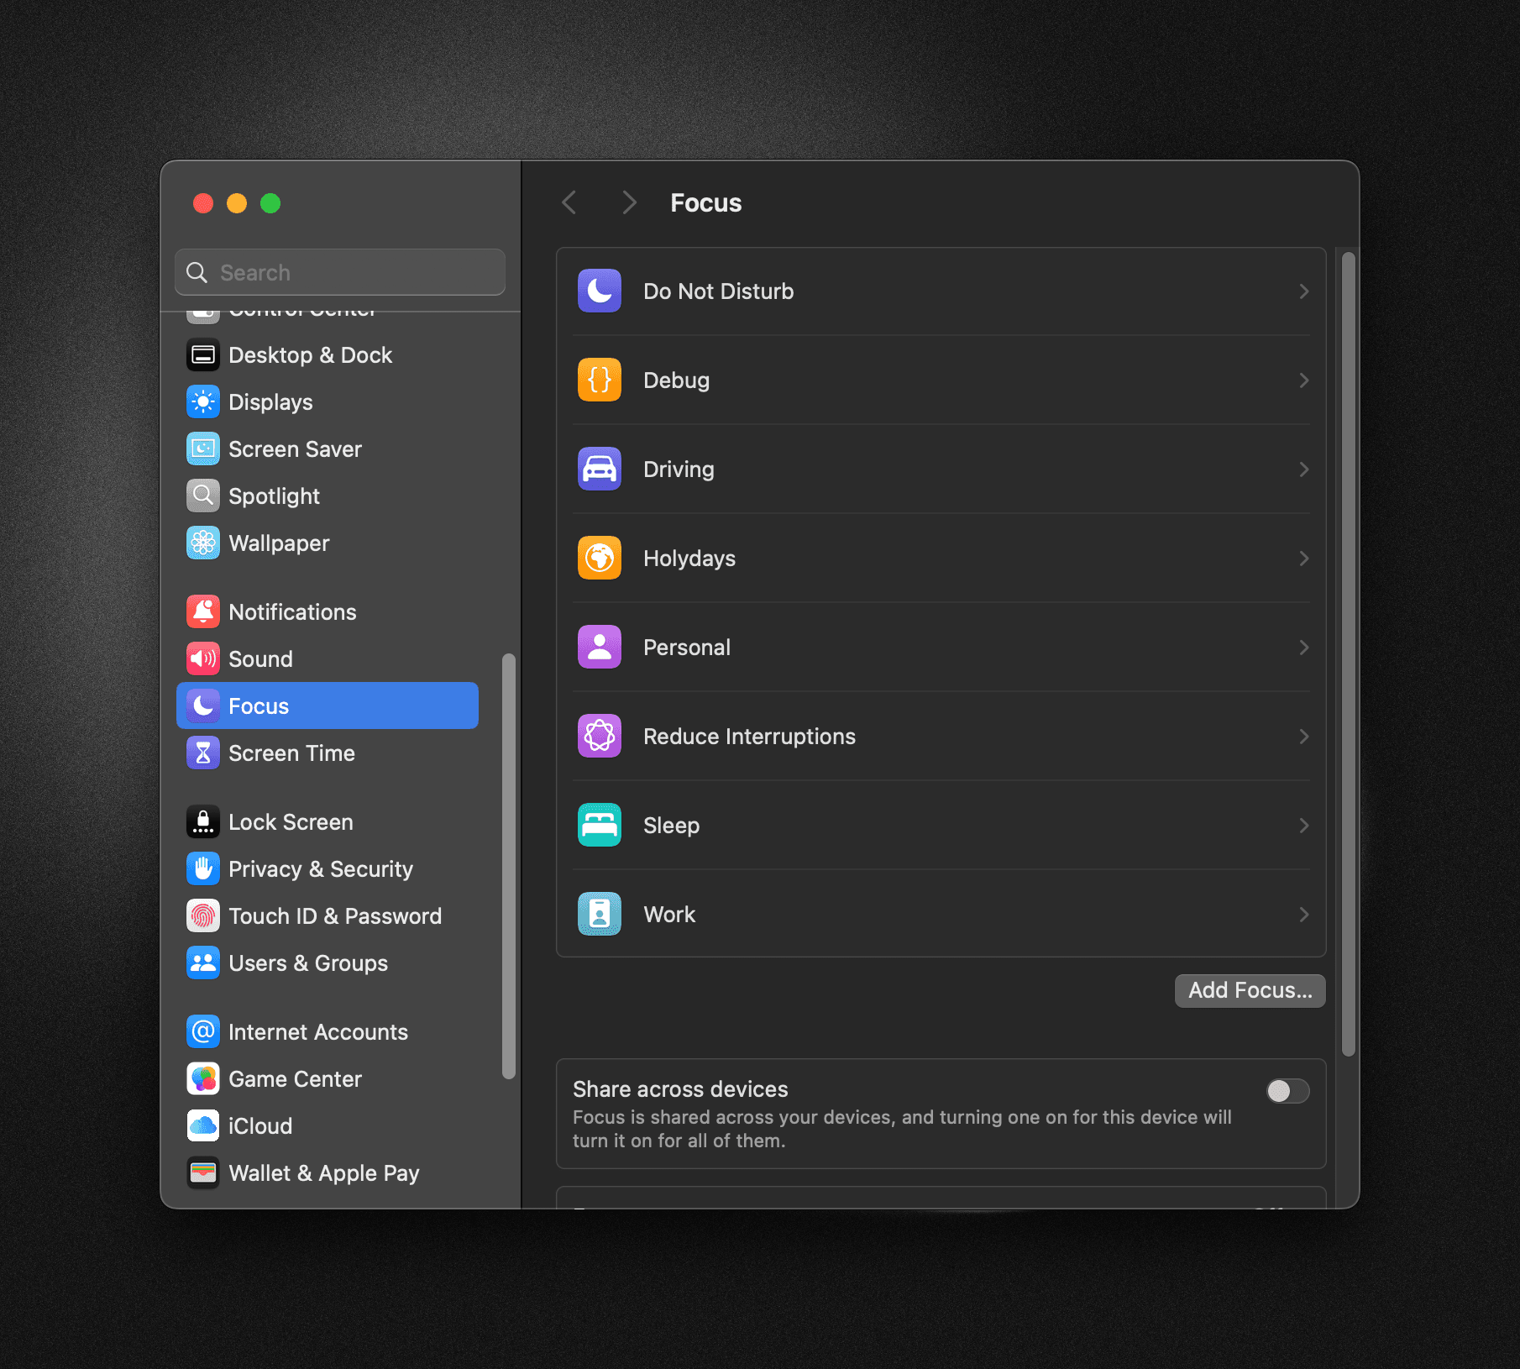Image resolution: width=1520 pixels, height=1369 pixels.
Task: Expand the Sleep focus settings
Action: pos(1302,825)
